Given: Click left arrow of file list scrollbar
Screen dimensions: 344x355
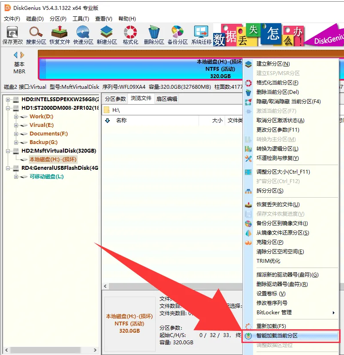Looking at the screenshot, I should tap(106, 286).
